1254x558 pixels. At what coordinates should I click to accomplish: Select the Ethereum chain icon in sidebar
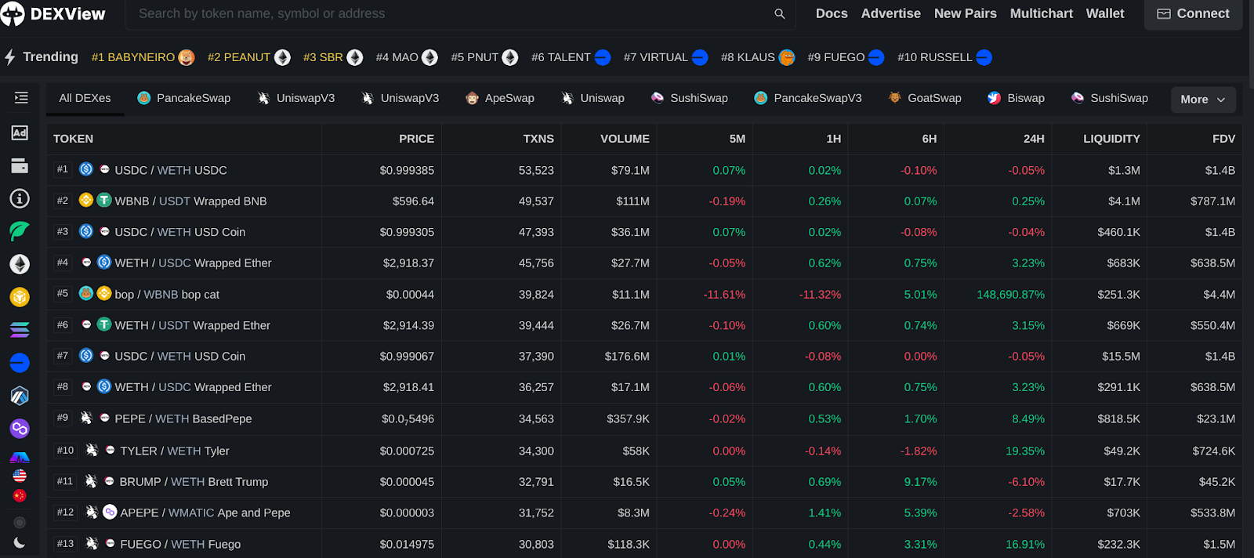[20, 264]
